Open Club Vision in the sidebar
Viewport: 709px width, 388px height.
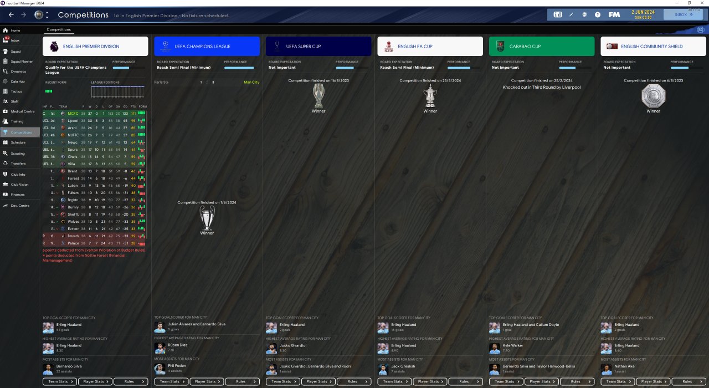point(20,185)
